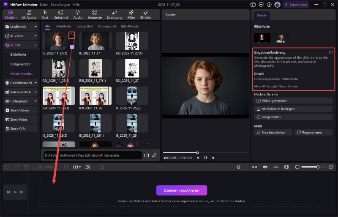
Task: Pause the player playback
Action: 206,158
